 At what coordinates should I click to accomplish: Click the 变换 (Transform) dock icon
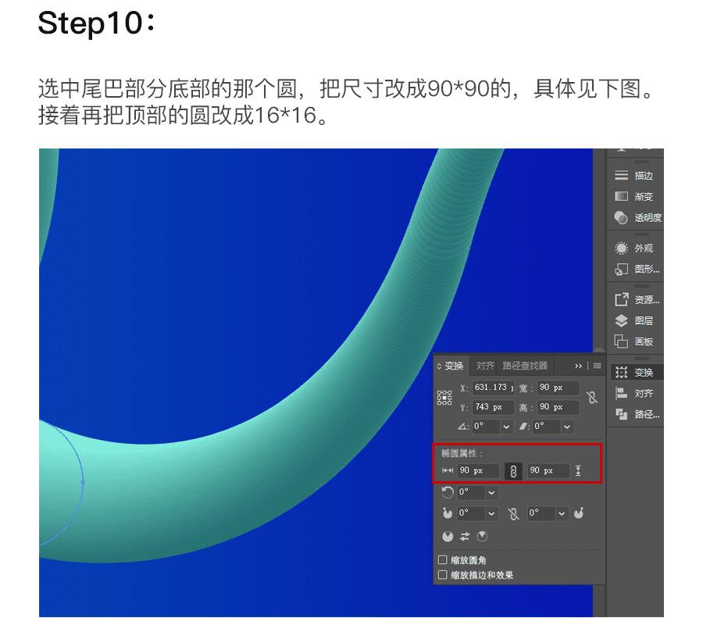pos(621,372)
